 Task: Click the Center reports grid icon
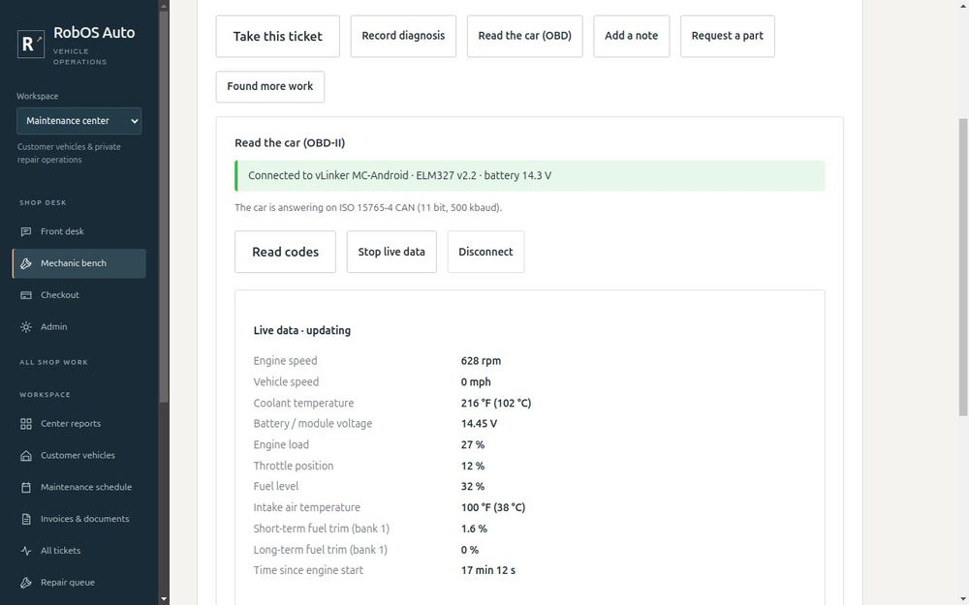coord(26,424)
